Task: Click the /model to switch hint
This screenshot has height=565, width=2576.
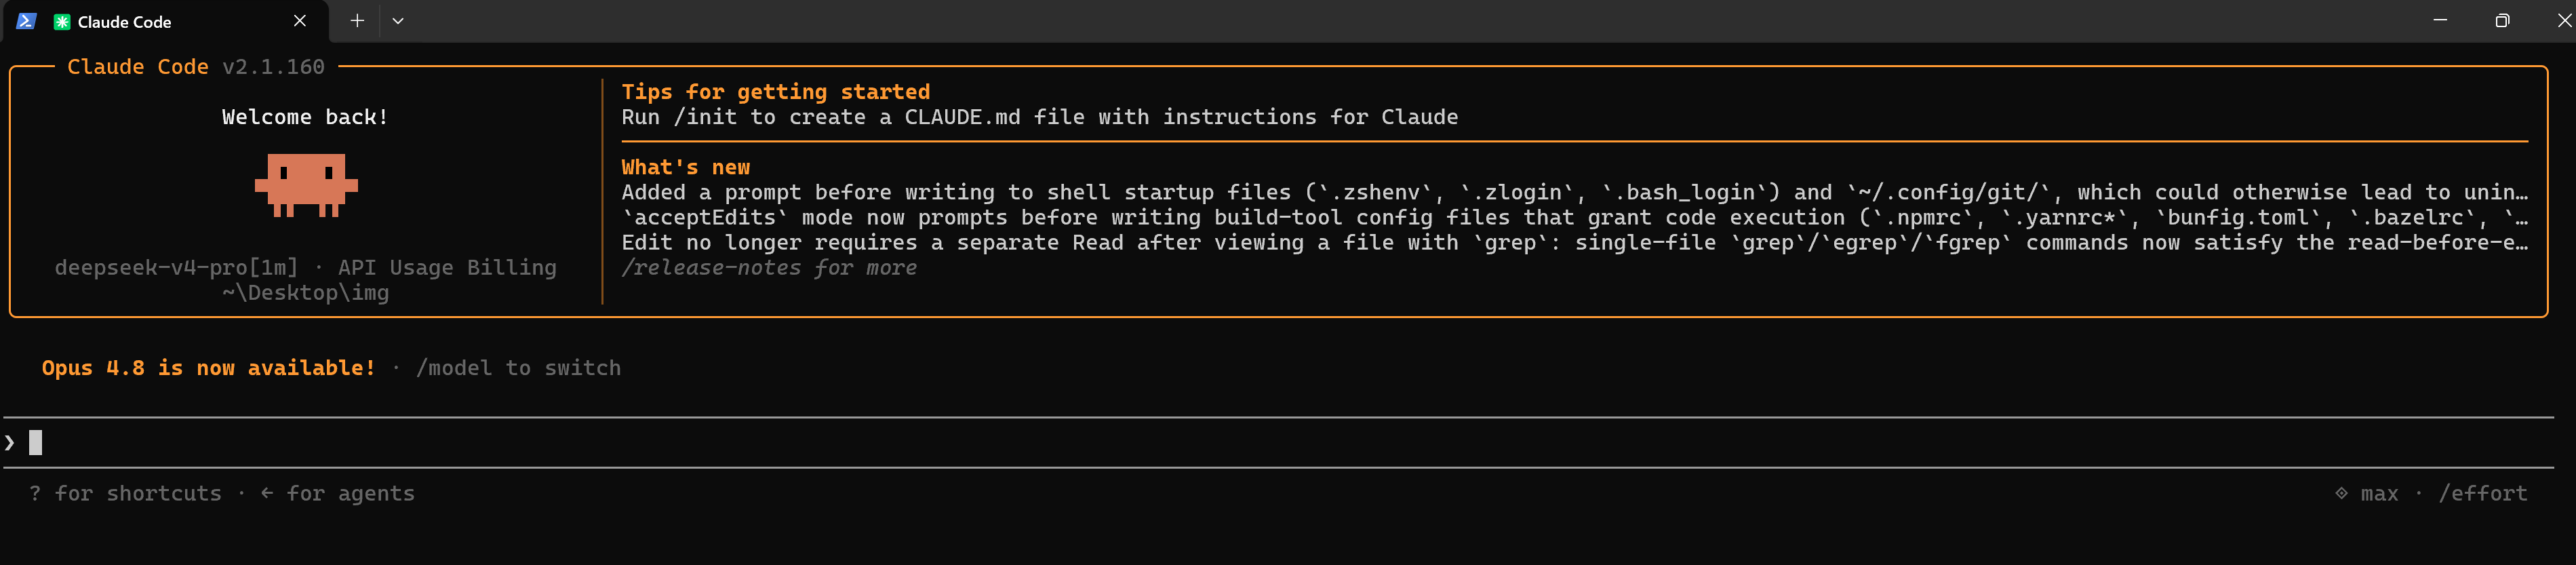Action: (518, 368)
